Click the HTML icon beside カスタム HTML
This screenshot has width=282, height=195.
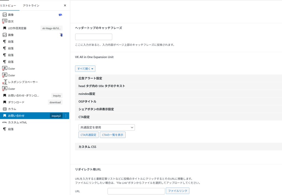pyautogui.click(x=4, y=122)
